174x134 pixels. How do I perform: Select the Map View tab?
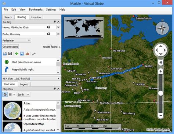pyautogui.click(x=10, y=84)
